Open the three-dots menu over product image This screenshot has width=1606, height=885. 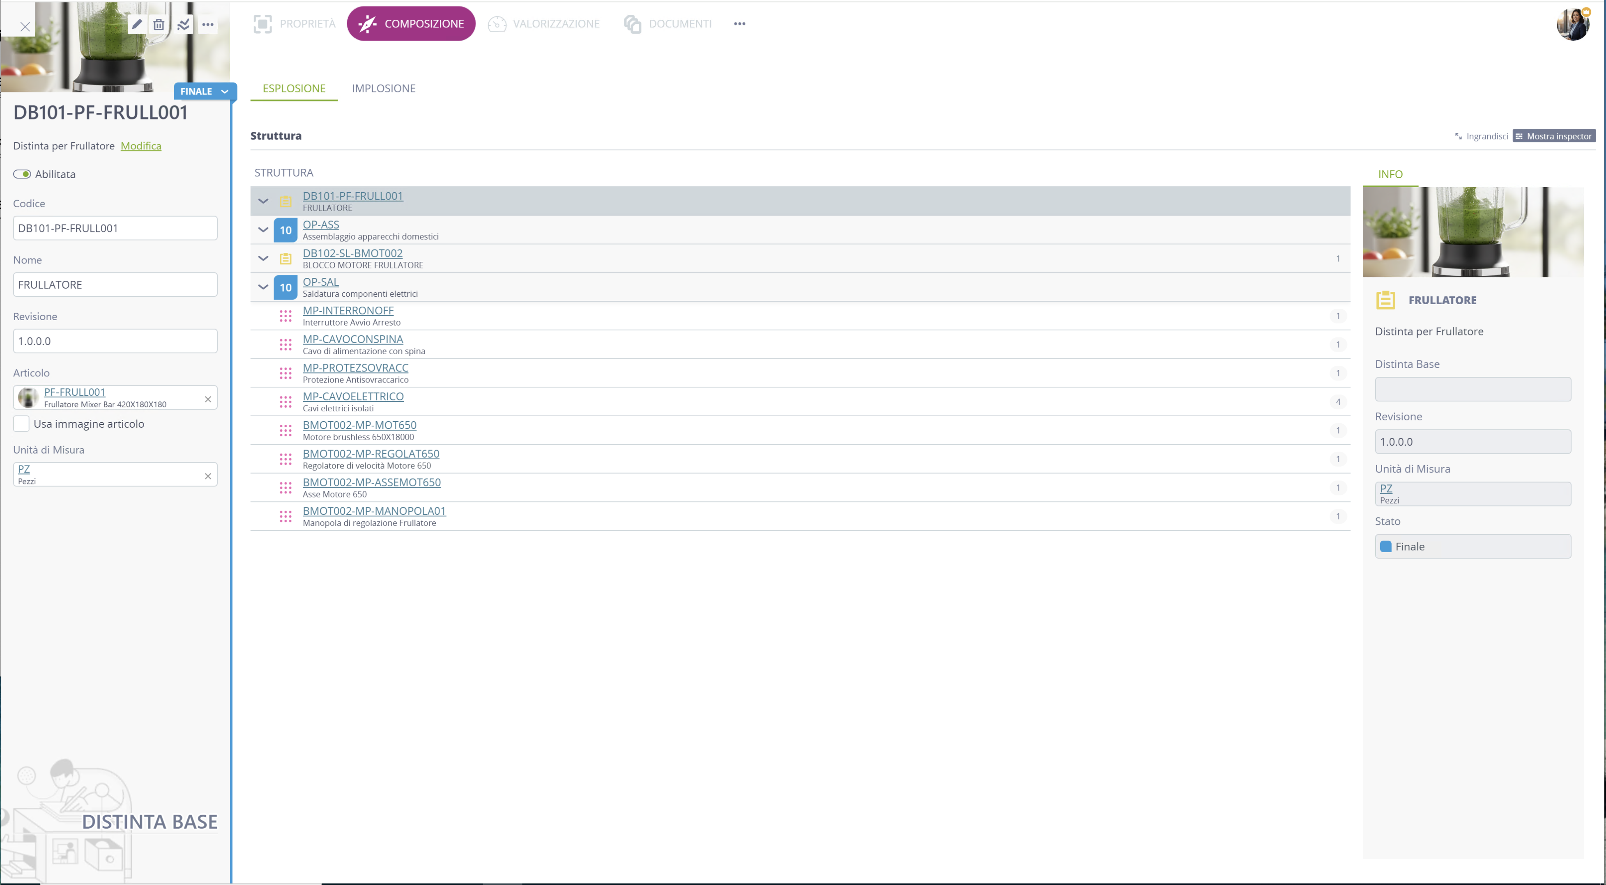pyautogui.click(x=207, y=24)
